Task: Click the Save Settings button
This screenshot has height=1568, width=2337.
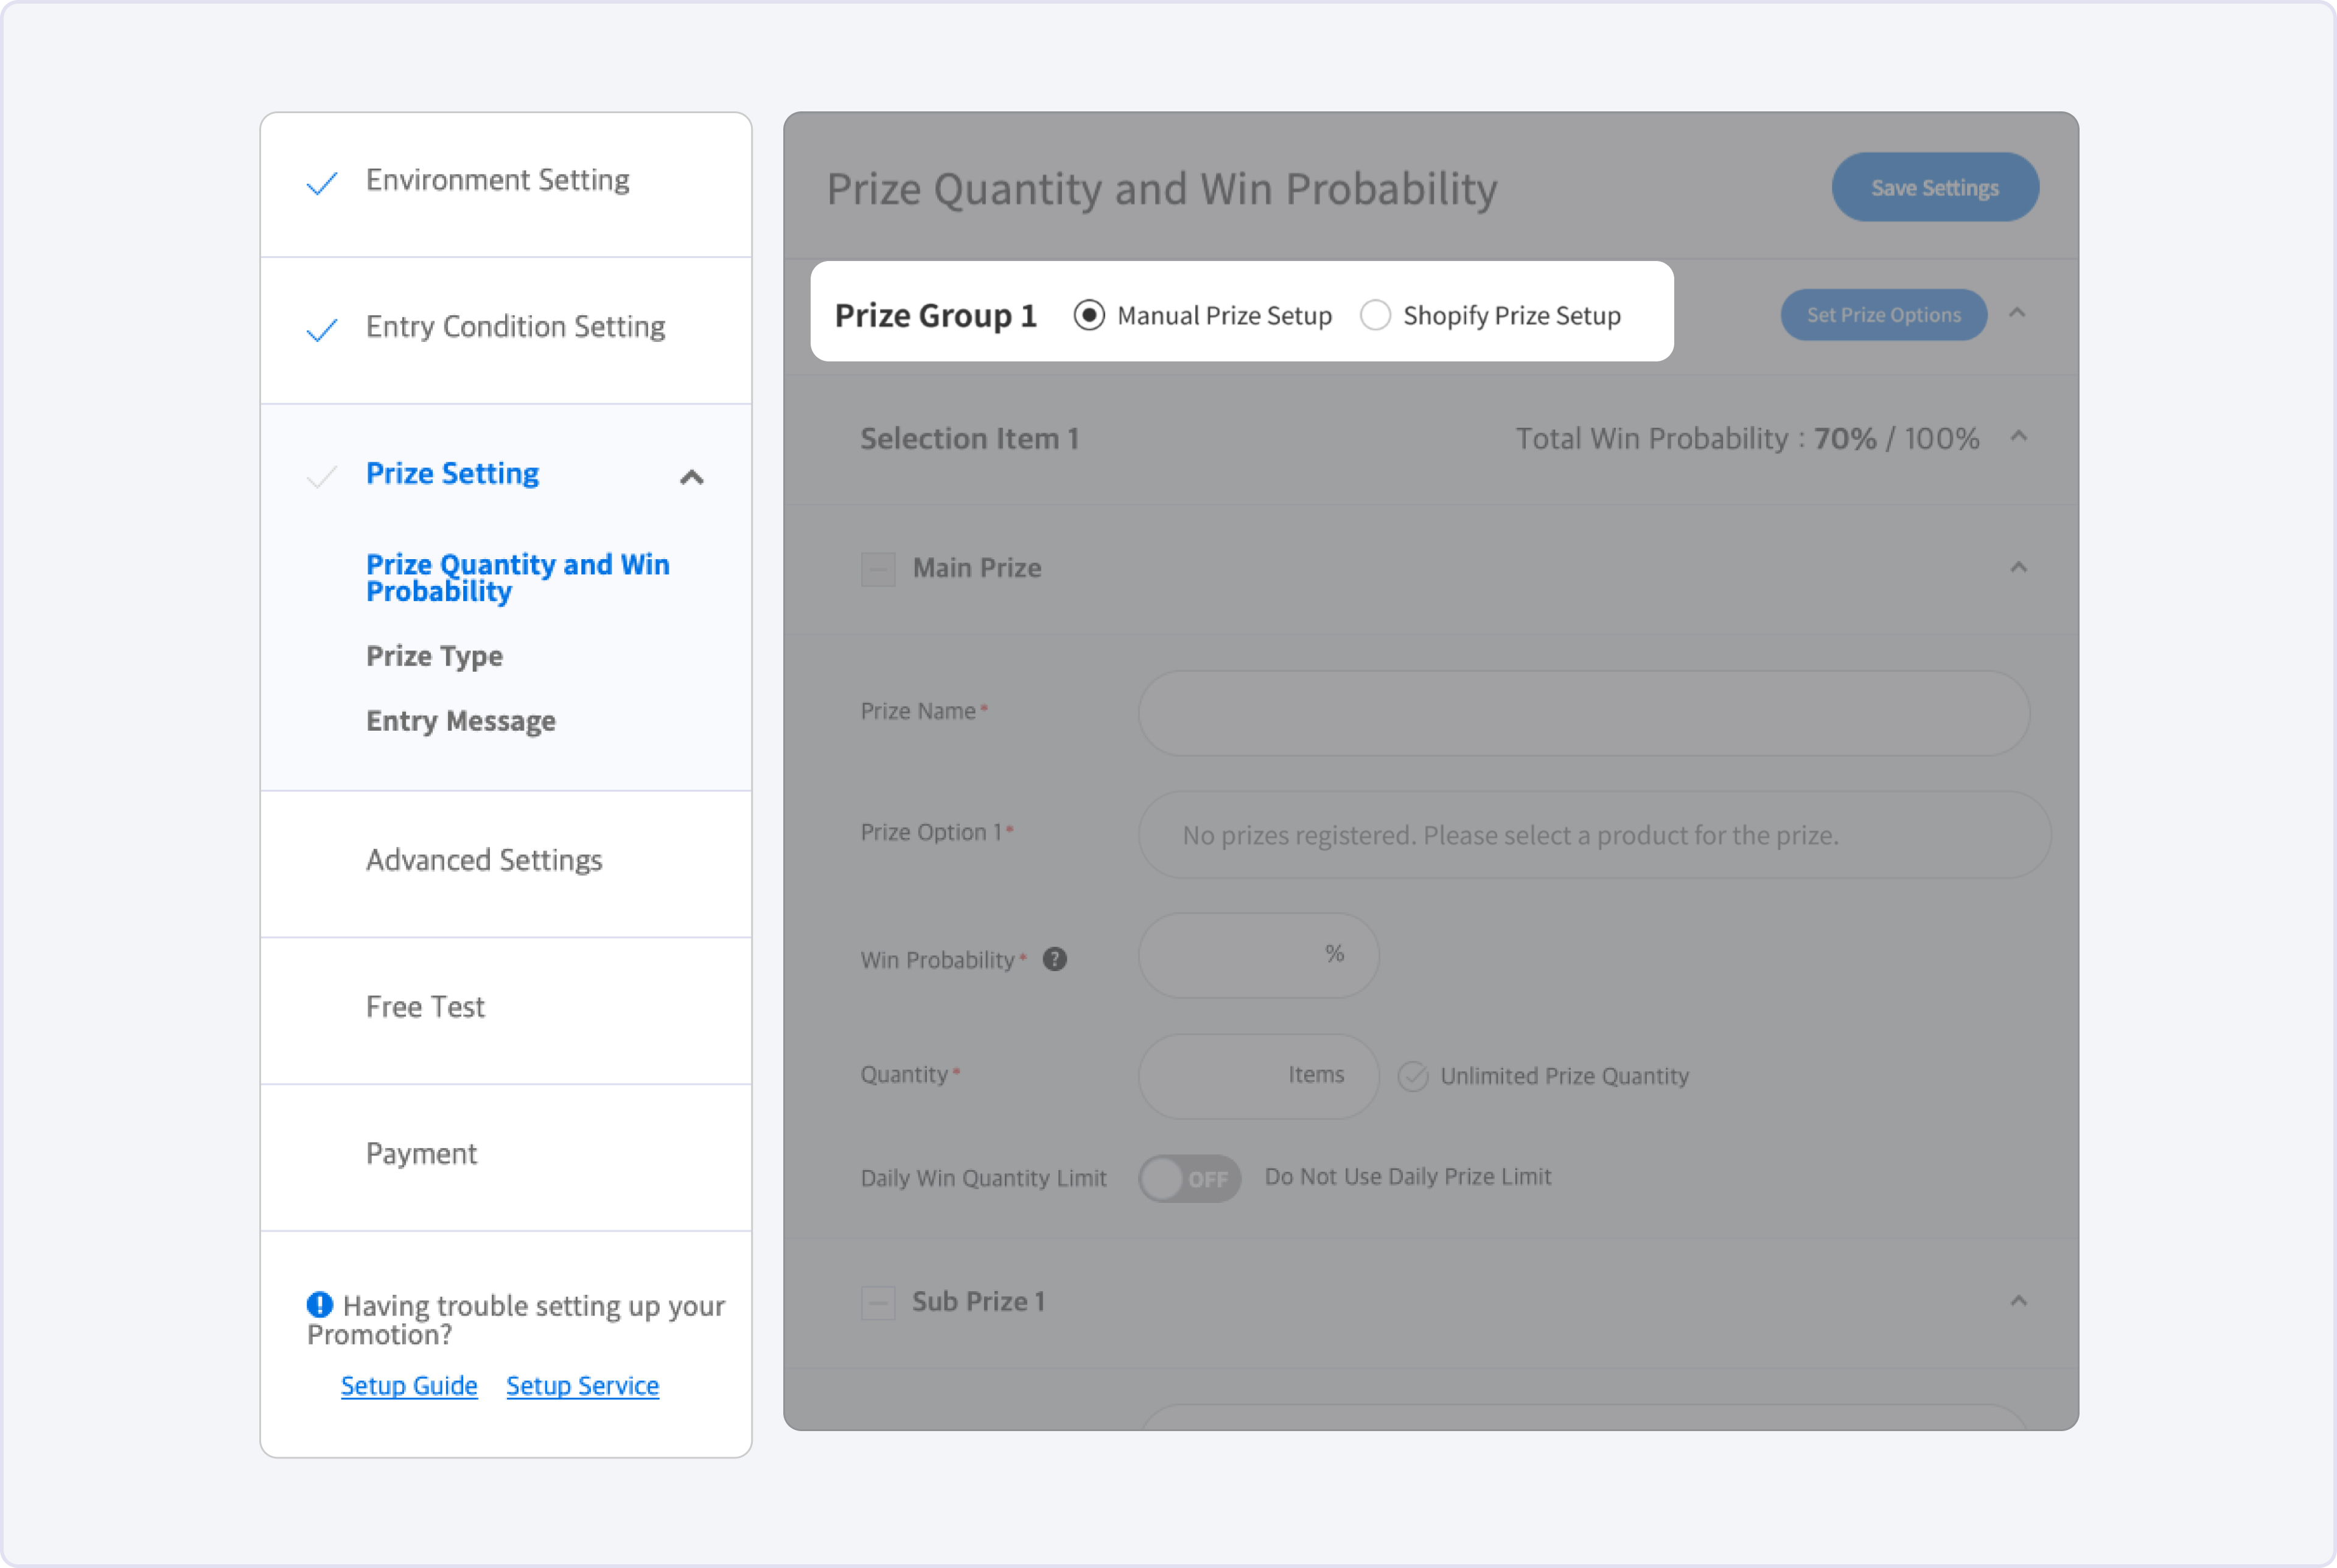Action: coord(1934,187)
